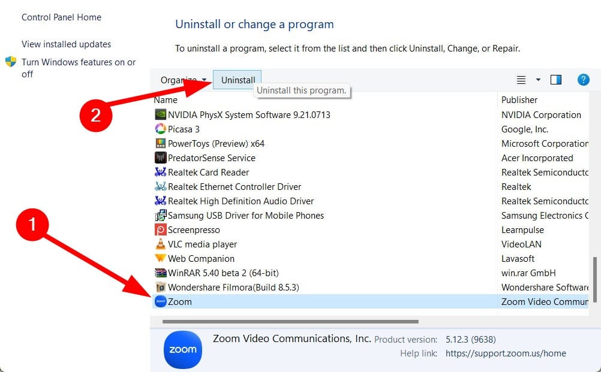Click the WinRAR books icon
This screenshot has height=372, width=601.
pyautogui.click(x=160, y=273)
